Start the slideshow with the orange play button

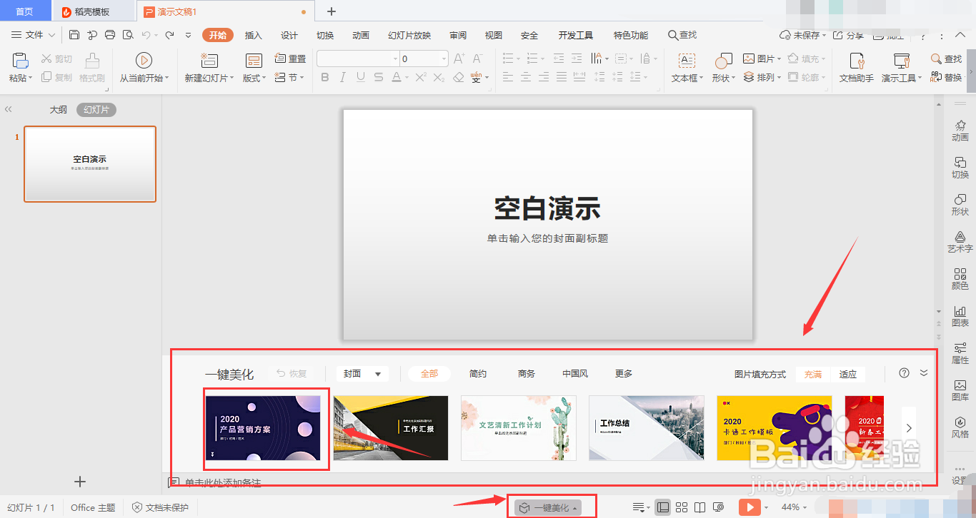coord(751,507)
